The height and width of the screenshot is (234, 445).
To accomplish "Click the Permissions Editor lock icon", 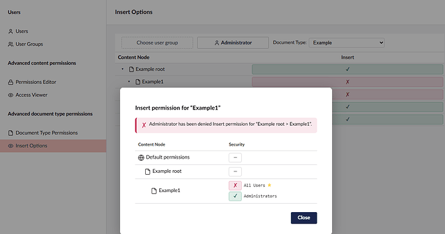I will (x=10, y=83).
